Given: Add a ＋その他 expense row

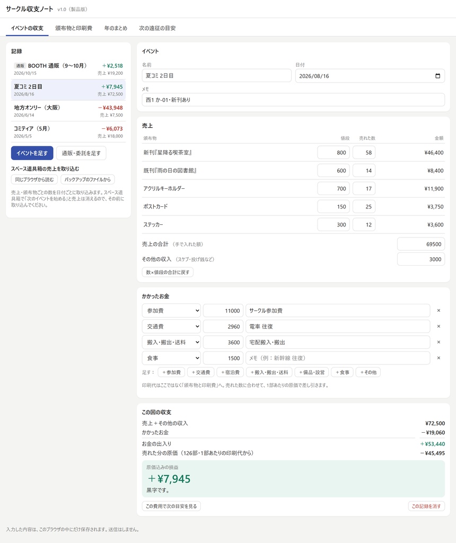Looking at the screenshot, I should click(368, 372).
